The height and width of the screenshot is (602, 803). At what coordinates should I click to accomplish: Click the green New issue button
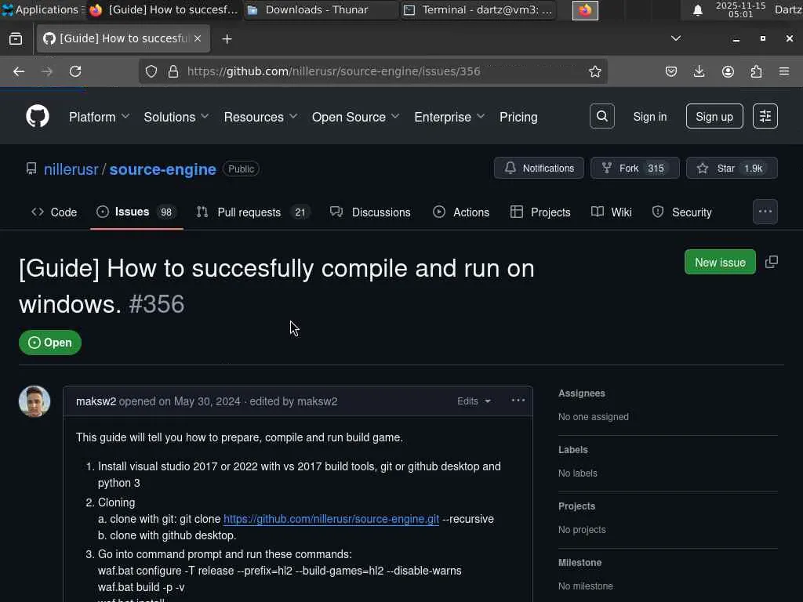(720, 262)
